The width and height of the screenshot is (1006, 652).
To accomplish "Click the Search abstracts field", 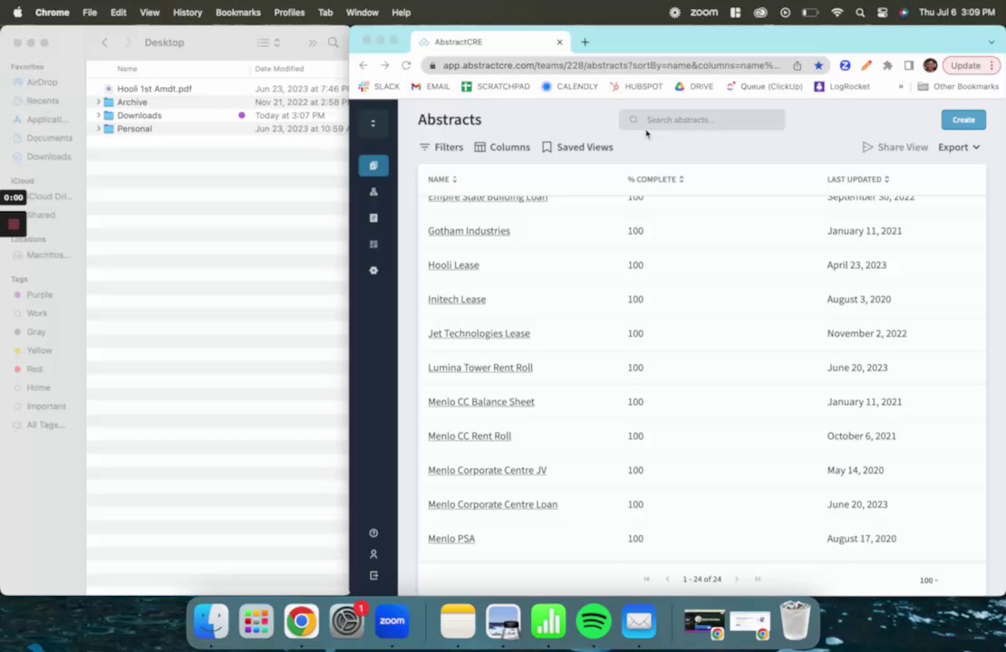I will pos(701,120).
